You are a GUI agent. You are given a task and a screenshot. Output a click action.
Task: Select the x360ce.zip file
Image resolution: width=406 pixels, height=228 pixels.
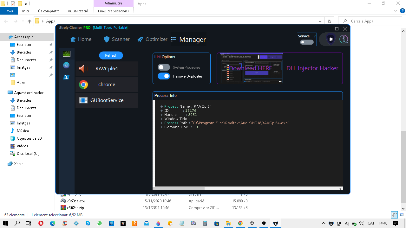pos(75,208)
